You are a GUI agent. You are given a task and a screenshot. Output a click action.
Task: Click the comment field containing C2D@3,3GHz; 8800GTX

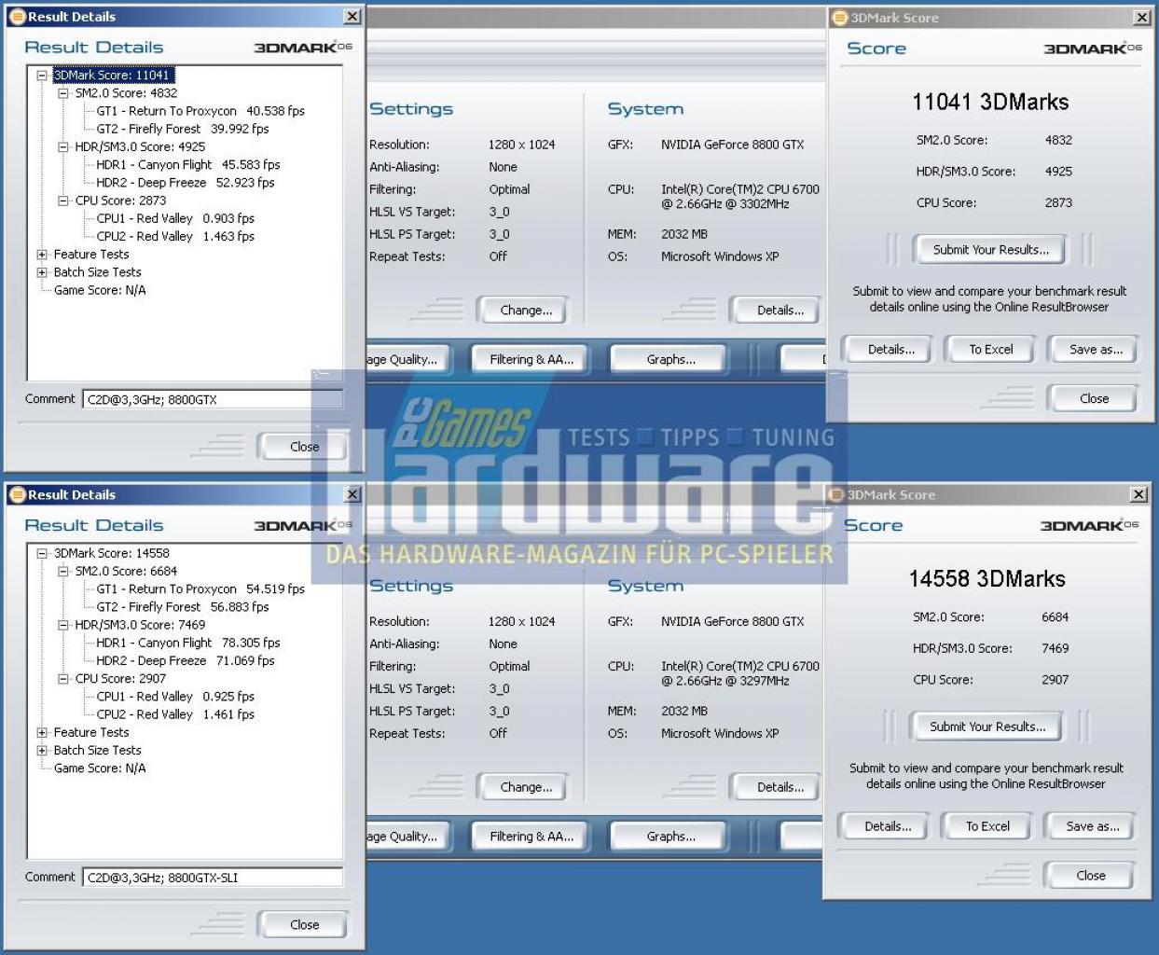213,399
